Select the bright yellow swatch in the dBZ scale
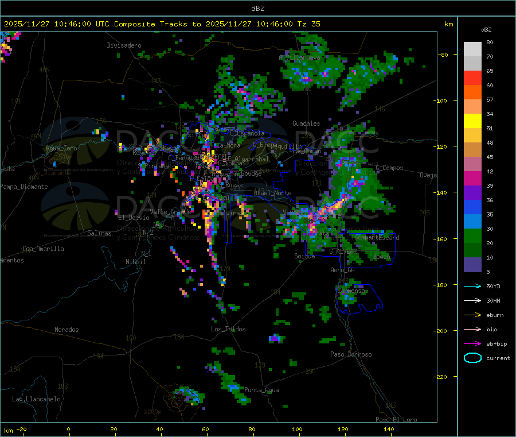The image size is (516, 437). point(472,121)
